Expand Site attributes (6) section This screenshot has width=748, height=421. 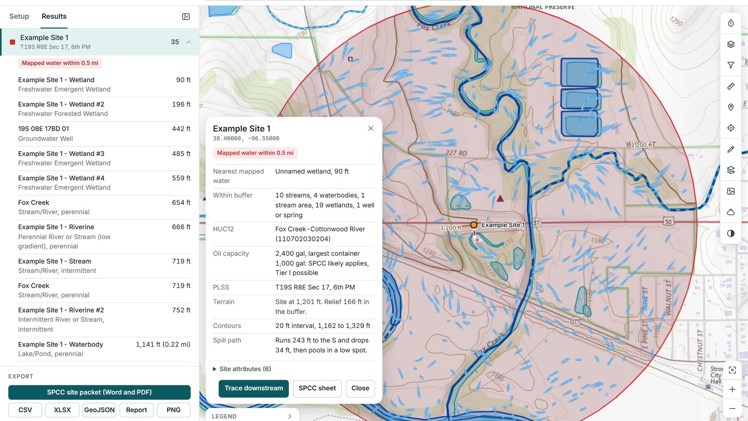pos(242,369)
